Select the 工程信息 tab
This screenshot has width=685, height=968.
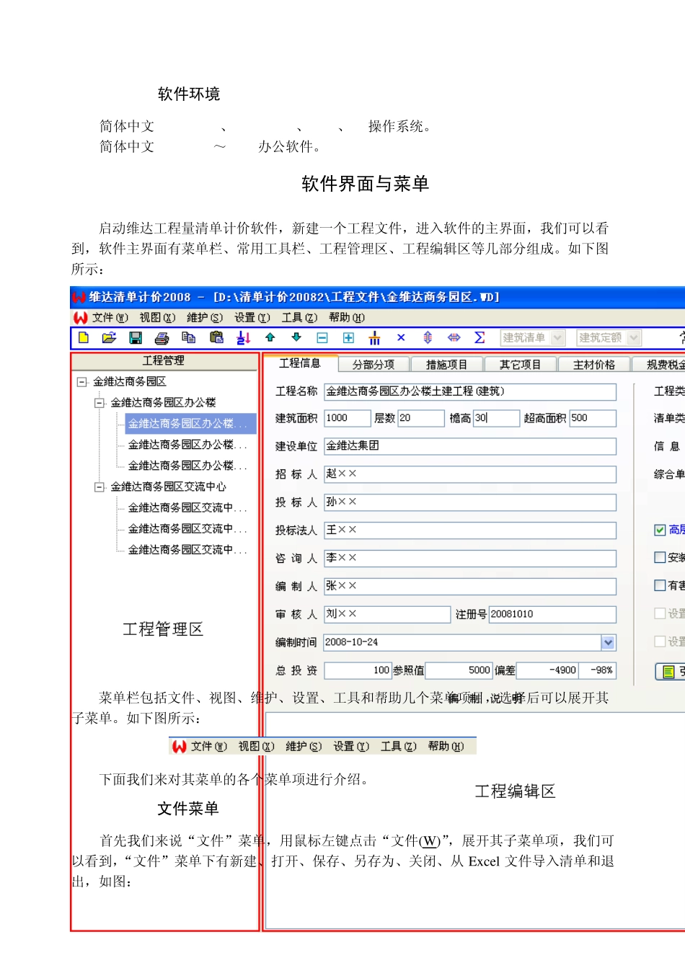(x=300, y=363)
